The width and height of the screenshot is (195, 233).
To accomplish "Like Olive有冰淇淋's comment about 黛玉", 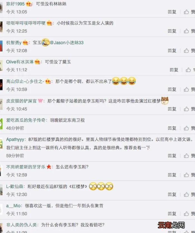I will click(x=190, y=70).
